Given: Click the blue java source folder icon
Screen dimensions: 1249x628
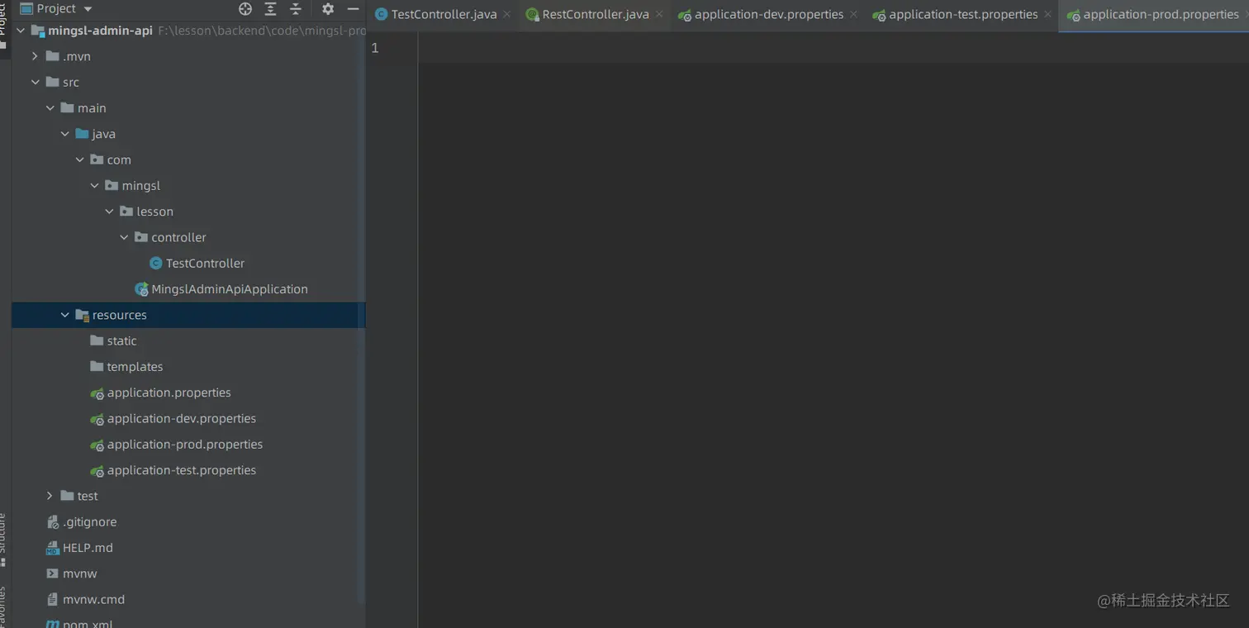Looking at the screenshot, I should [82, 134].
